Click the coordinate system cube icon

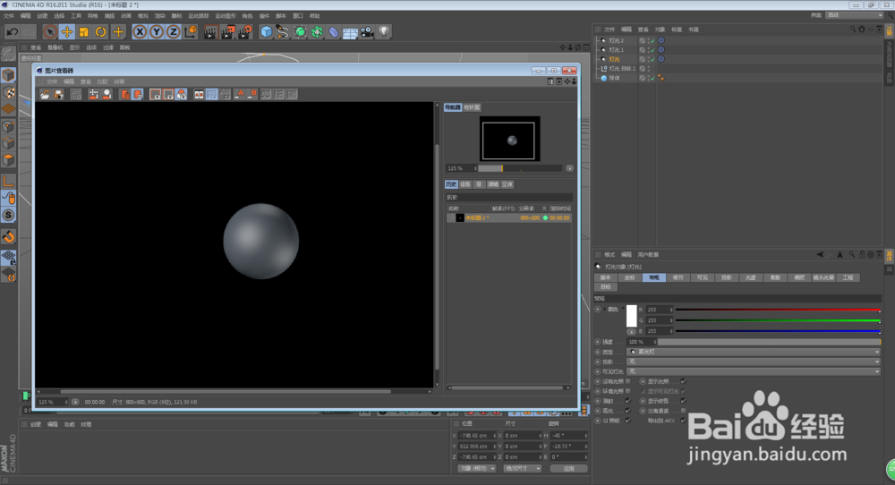pyautogui.click(x=191, y=32)
